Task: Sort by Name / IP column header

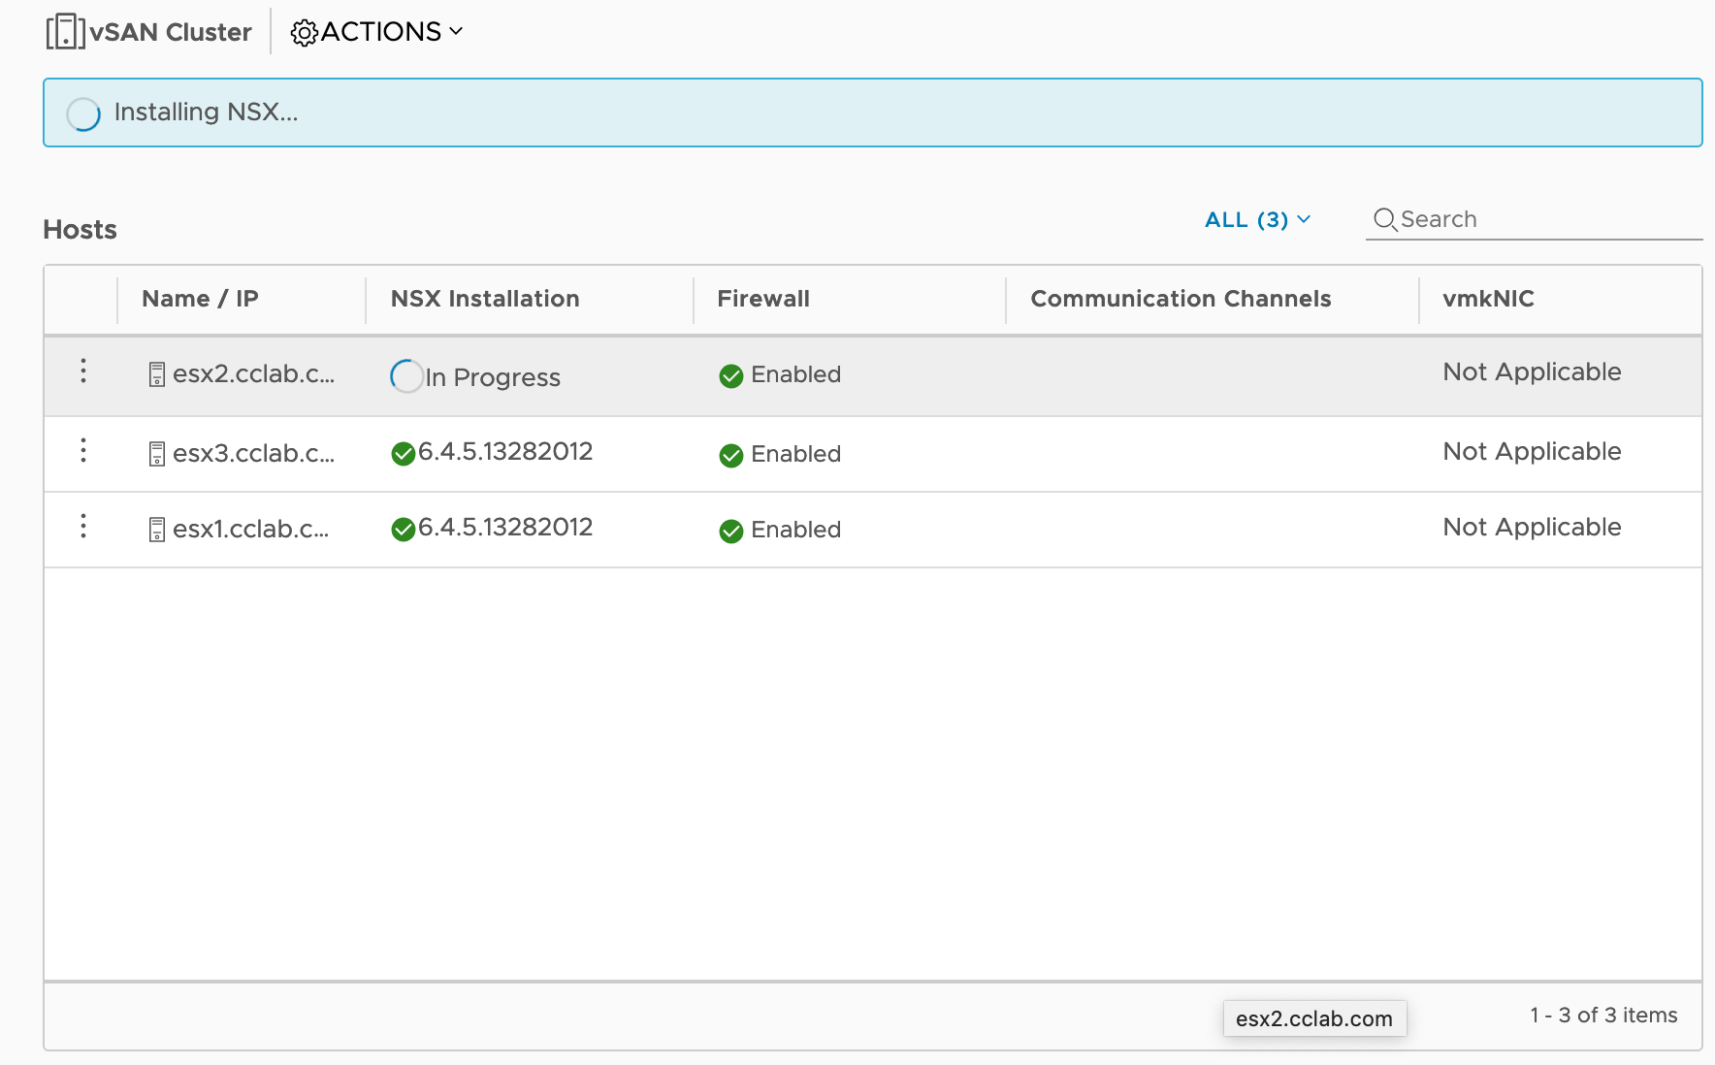Action: tap(200, 299)
